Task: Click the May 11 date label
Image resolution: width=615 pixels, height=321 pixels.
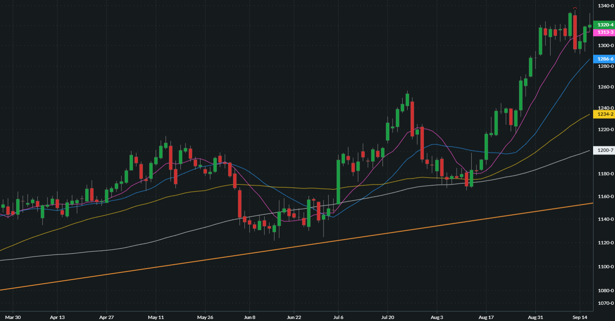Action: pos(156,317)
